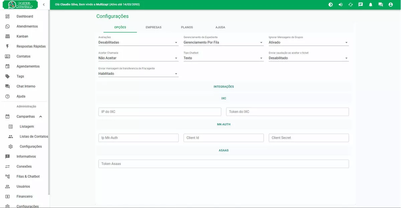The height and width of the screenshot is (208, 401).
Task: Click the MK-AUTH section label
Action: pos(224,124)
